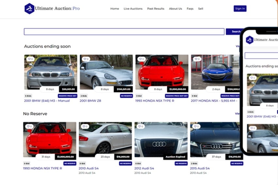Screen dimensions: 278x185
Task: Click the $16,000.00 price on the 2010 Audi S4
Action: (x=123, y=157)
